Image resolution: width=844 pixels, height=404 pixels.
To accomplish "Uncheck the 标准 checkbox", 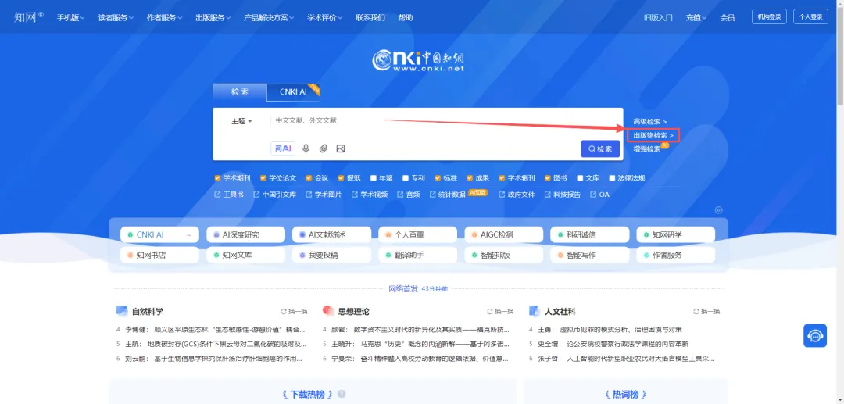I will (x=438, y=178).
